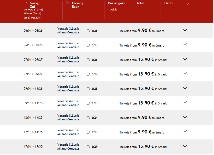Click the Total column header
Screen dimensions: 214x155
click(140, 3)
